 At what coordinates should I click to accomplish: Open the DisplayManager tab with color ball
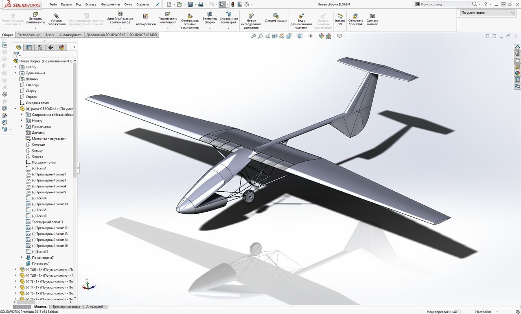pyautogui.click(x=61, y=47)
